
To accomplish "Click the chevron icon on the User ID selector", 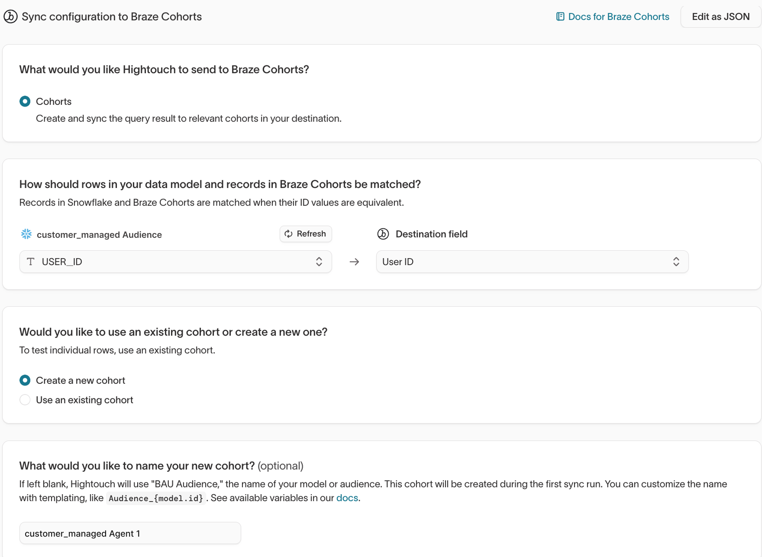I will [x=676, y=262].
